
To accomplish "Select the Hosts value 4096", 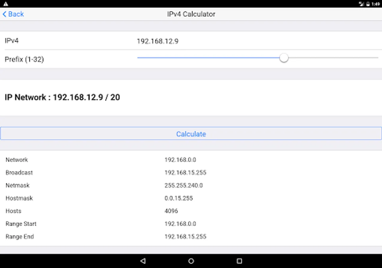I will 171,211.
